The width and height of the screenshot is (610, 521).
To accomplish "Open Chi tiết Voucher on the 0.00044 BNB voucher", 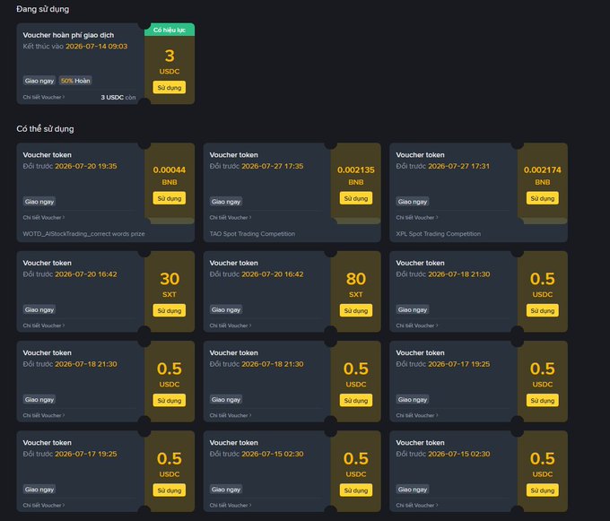I will pos(44,217).
